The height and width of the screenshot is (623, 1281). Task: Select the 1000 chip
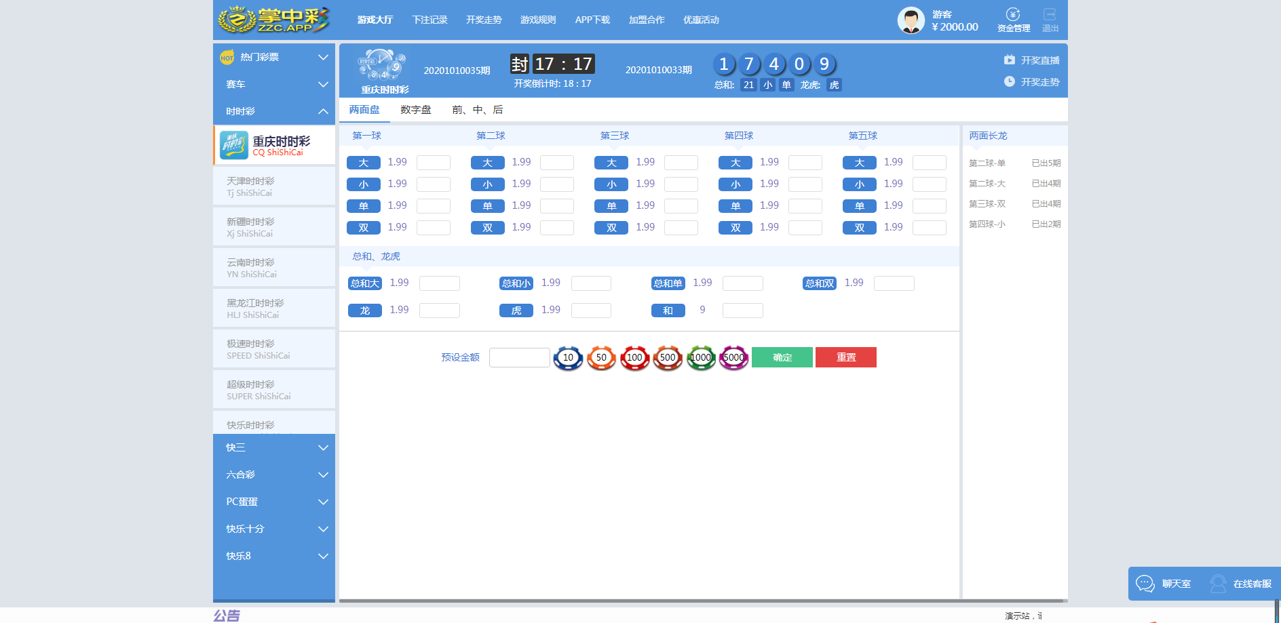[701, 357]
